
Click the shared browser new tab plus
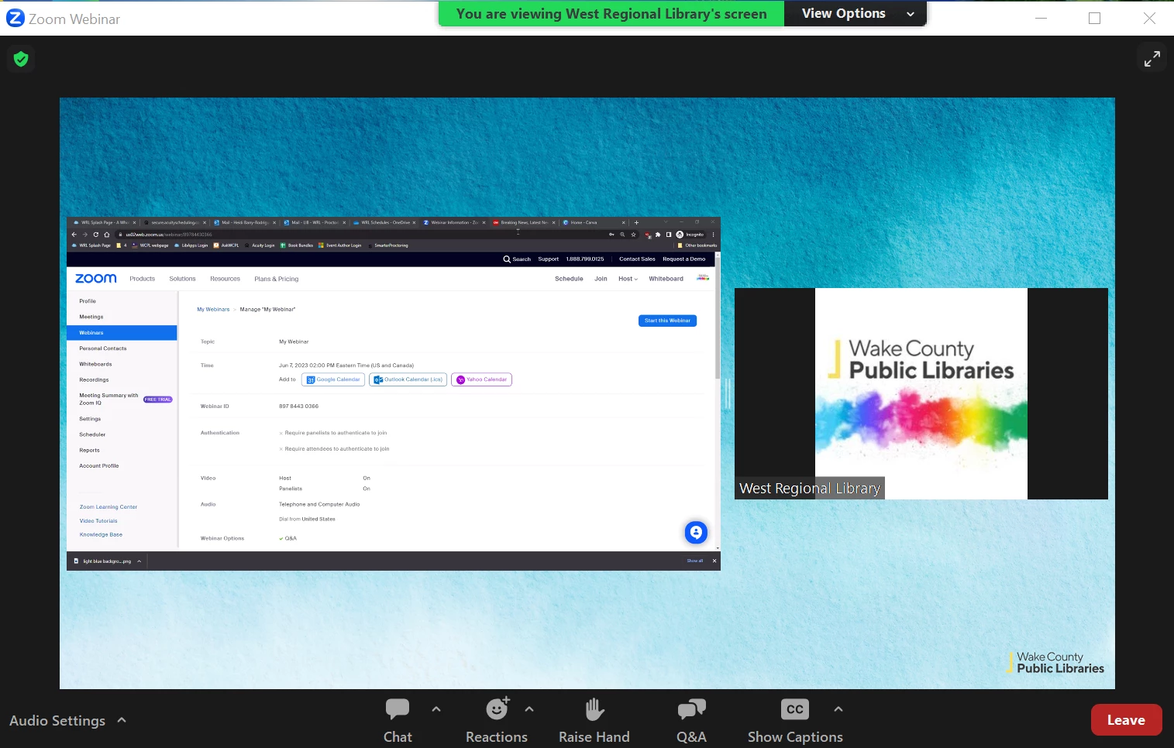pyautogui.click(x=636, y=222)
